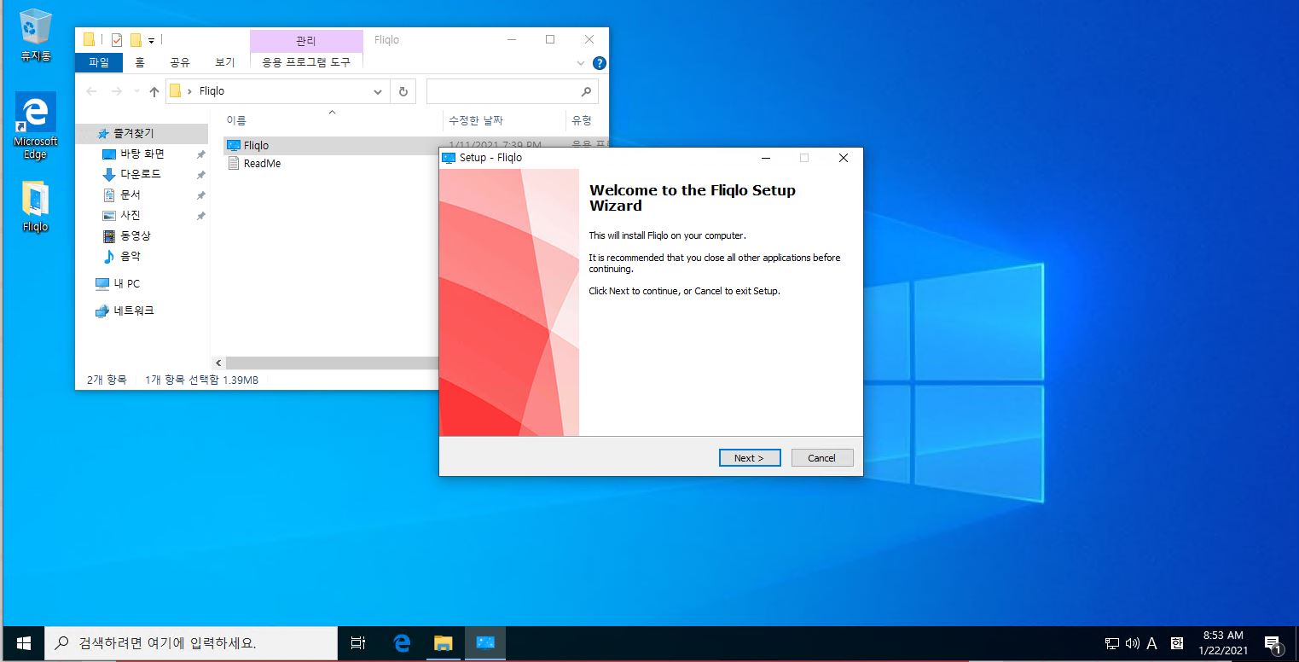This screenshot has width=1299, height=662.
Task: Unpin 바탕 화면 pin icon
Action: 200,154
